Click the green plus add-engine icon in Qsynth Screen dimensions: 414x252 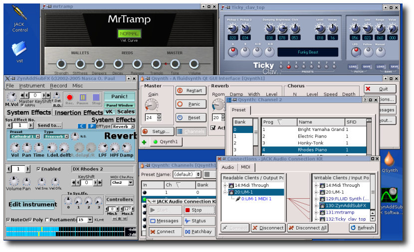144,142
